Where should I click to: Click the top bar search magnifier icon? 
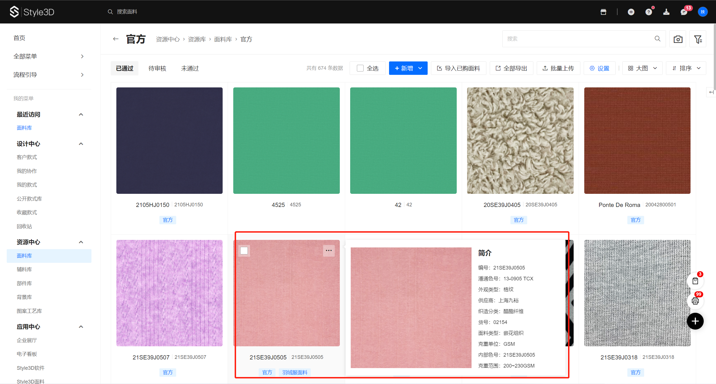click(x=110, y=12)
